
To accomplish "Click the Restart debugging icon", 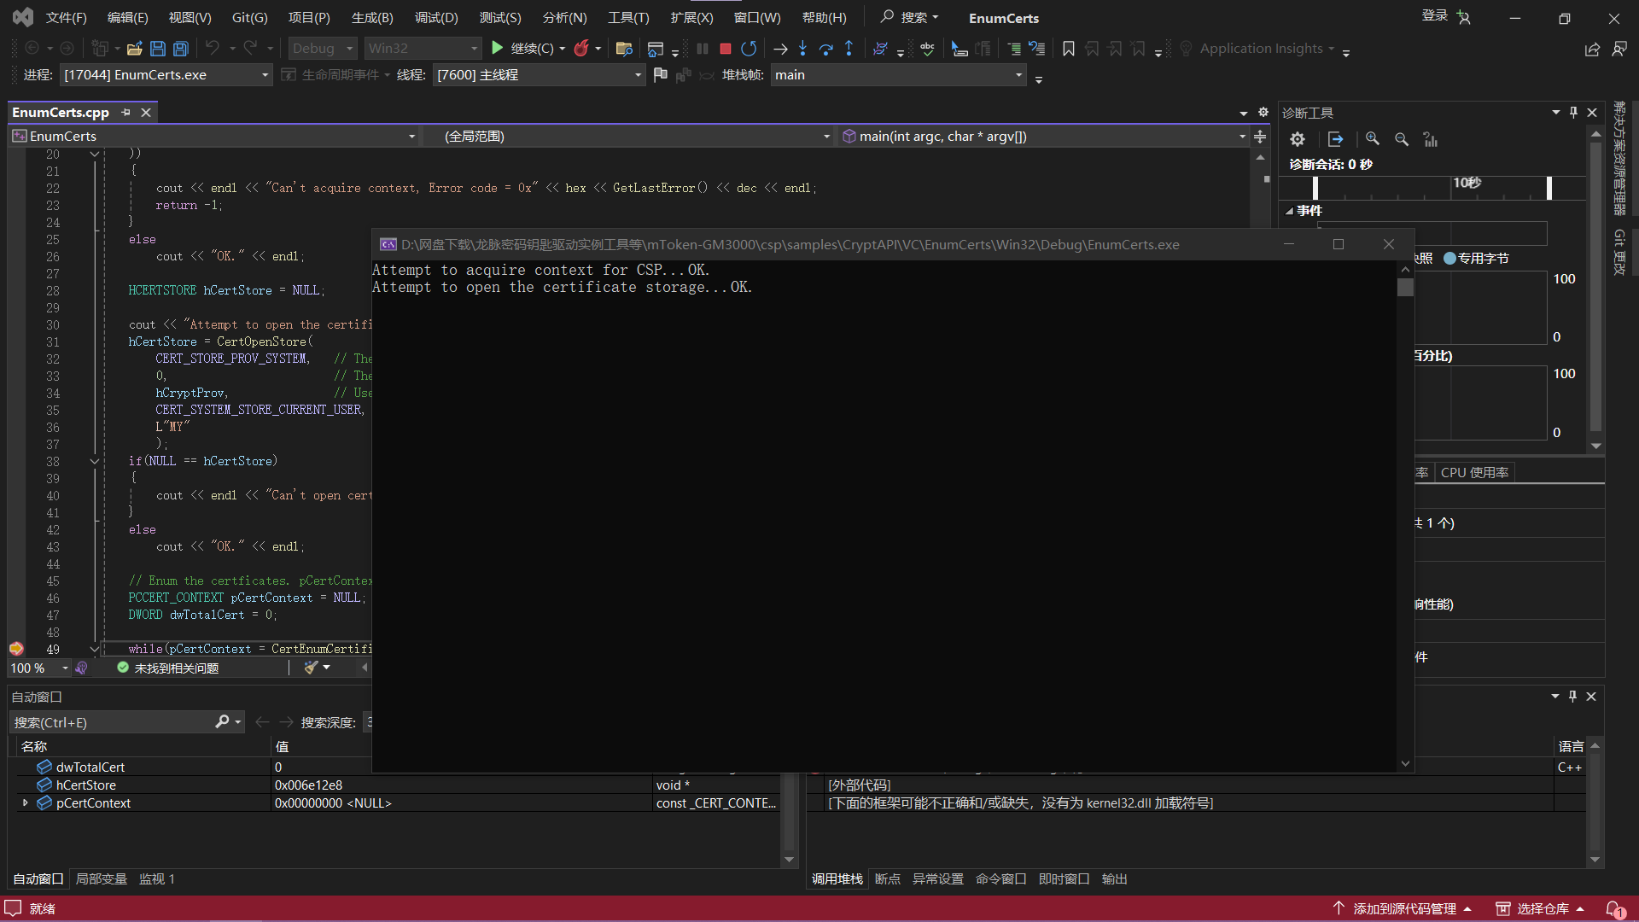I will [749, 49].
